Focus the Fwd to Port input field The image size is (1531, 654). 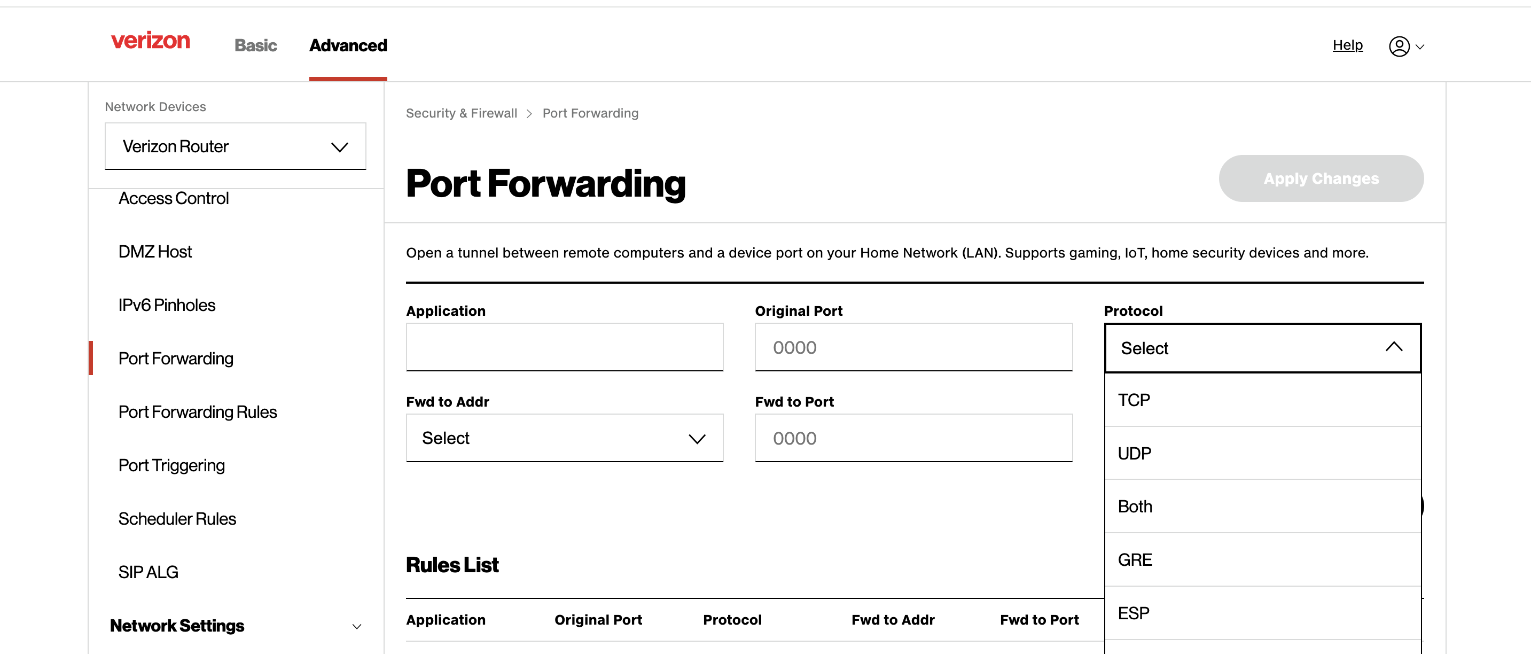coord(913,438)
